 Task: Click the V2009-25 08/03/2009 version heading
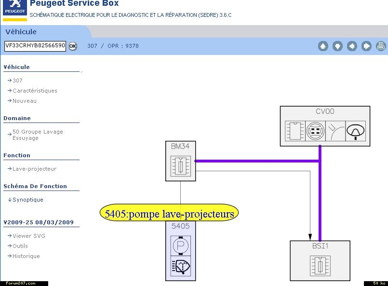point(39,222)
